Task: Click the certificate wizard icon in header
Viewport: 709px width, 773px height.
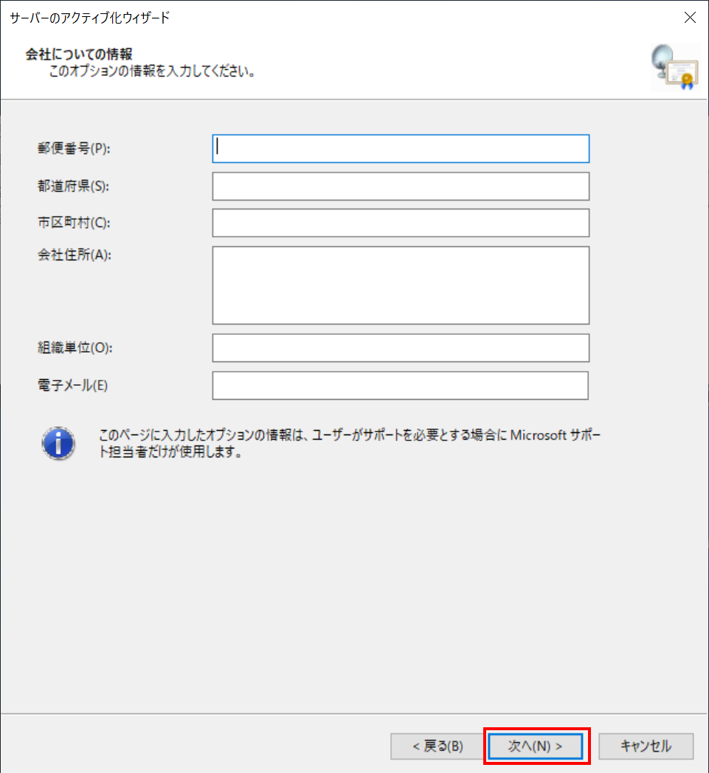Action: 675,68
